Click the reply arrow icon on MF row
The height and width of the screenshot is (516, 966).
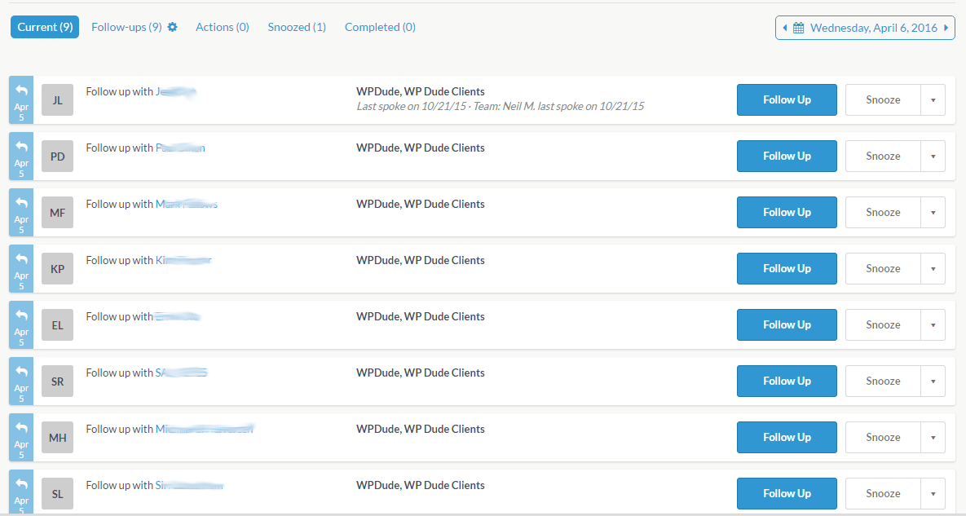[x=21, y=203]
